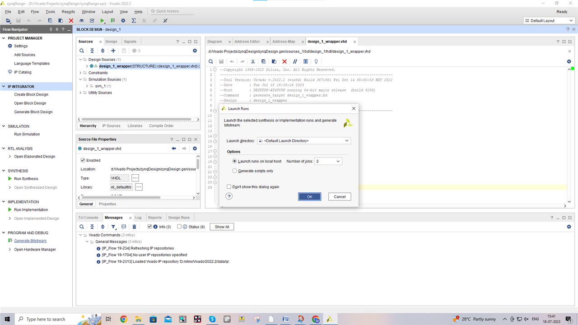The width and height of the screenshot is (578, 325).
Task: Check Don't show this dialog again
Action: pyautogui.click(x=229, y=186)
